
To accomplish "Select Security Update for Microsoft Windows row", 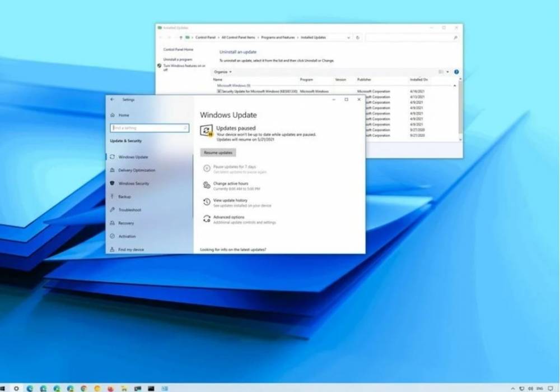I will (x=321, y=91).
